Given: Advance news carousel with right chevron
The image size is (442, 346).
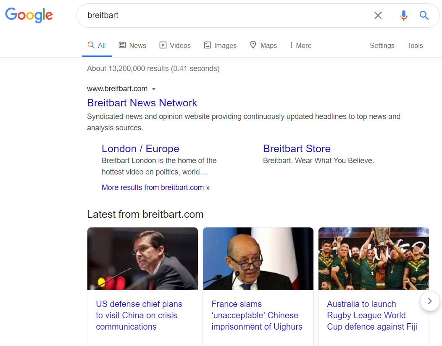Looking at the screenshot, I should click(x=430, y=301).
